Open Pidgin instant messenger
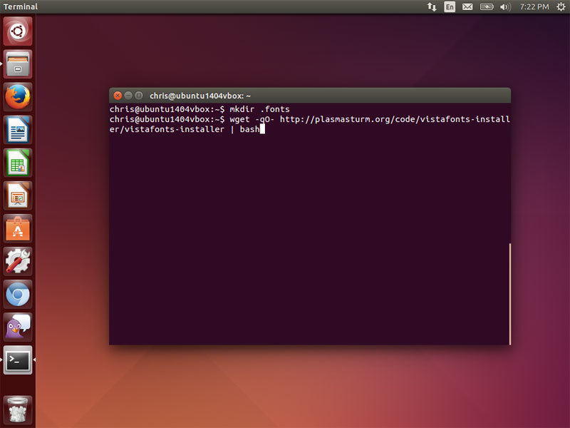Image resolution: width=570 pixels, height=428 pixels. tap(18, 327)
